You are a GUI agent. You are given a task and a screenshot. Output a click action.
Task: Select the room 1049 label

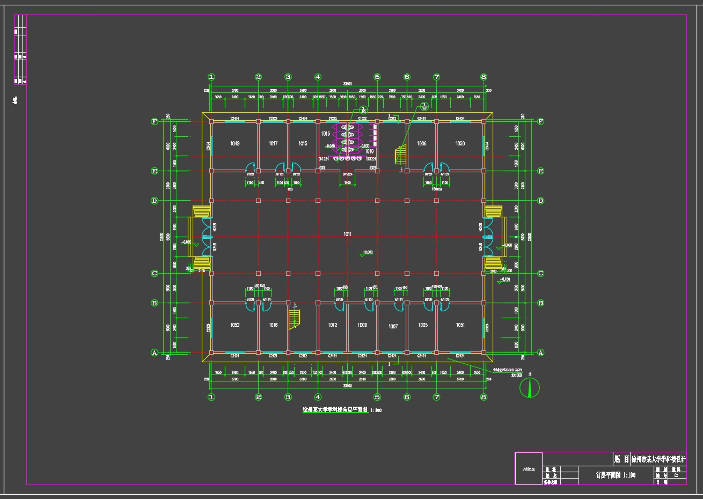point(235,143)
